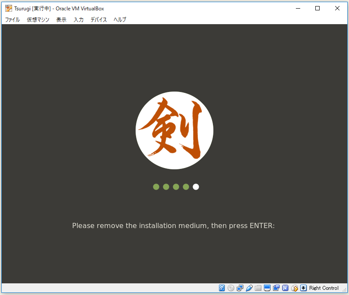Open the 表示 menu

pos(61,19)
